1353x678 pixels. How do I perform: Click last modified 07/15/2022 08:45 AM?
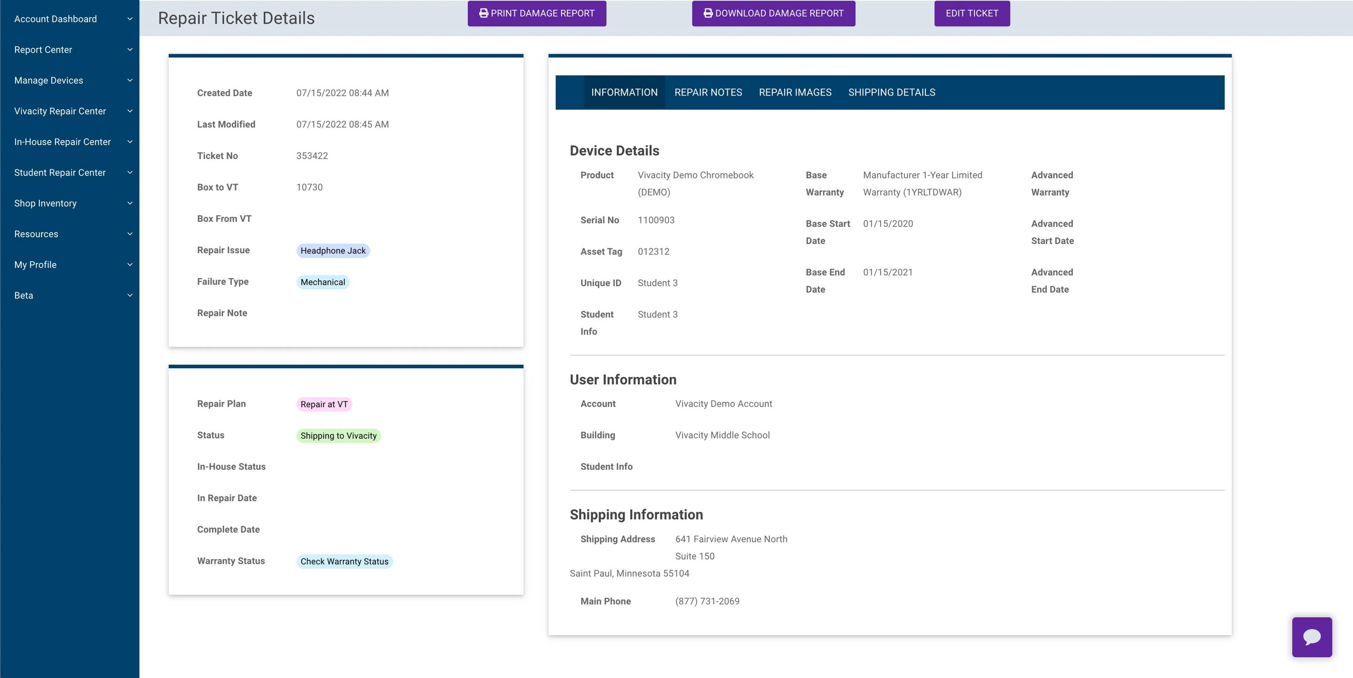[x=342, y=124]
